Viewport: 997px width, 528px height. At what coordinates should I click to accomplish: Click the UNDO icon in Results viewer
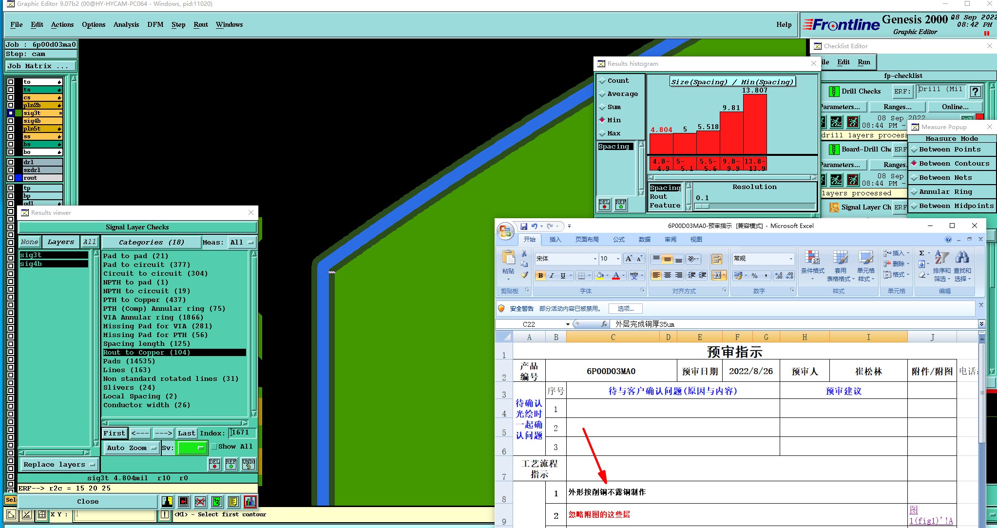coord(249,464)
